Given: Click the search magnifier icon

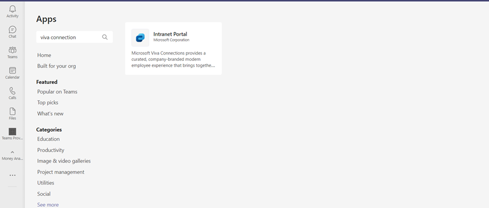Looking at the screenshot, I should [x=105, y=37].
